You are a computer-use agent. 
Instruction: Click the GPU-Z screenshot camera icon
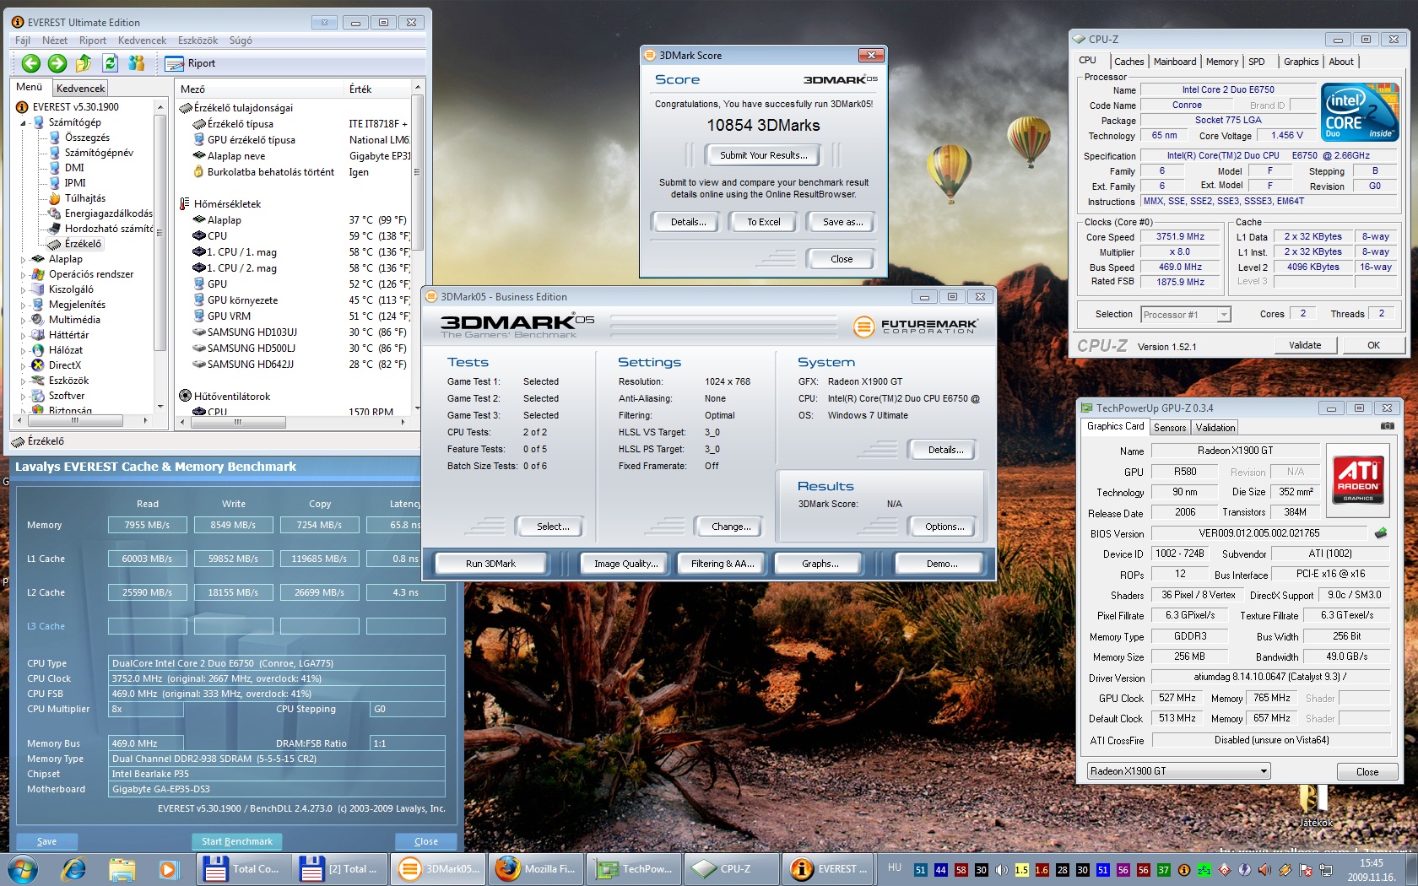pos(1387,426)
